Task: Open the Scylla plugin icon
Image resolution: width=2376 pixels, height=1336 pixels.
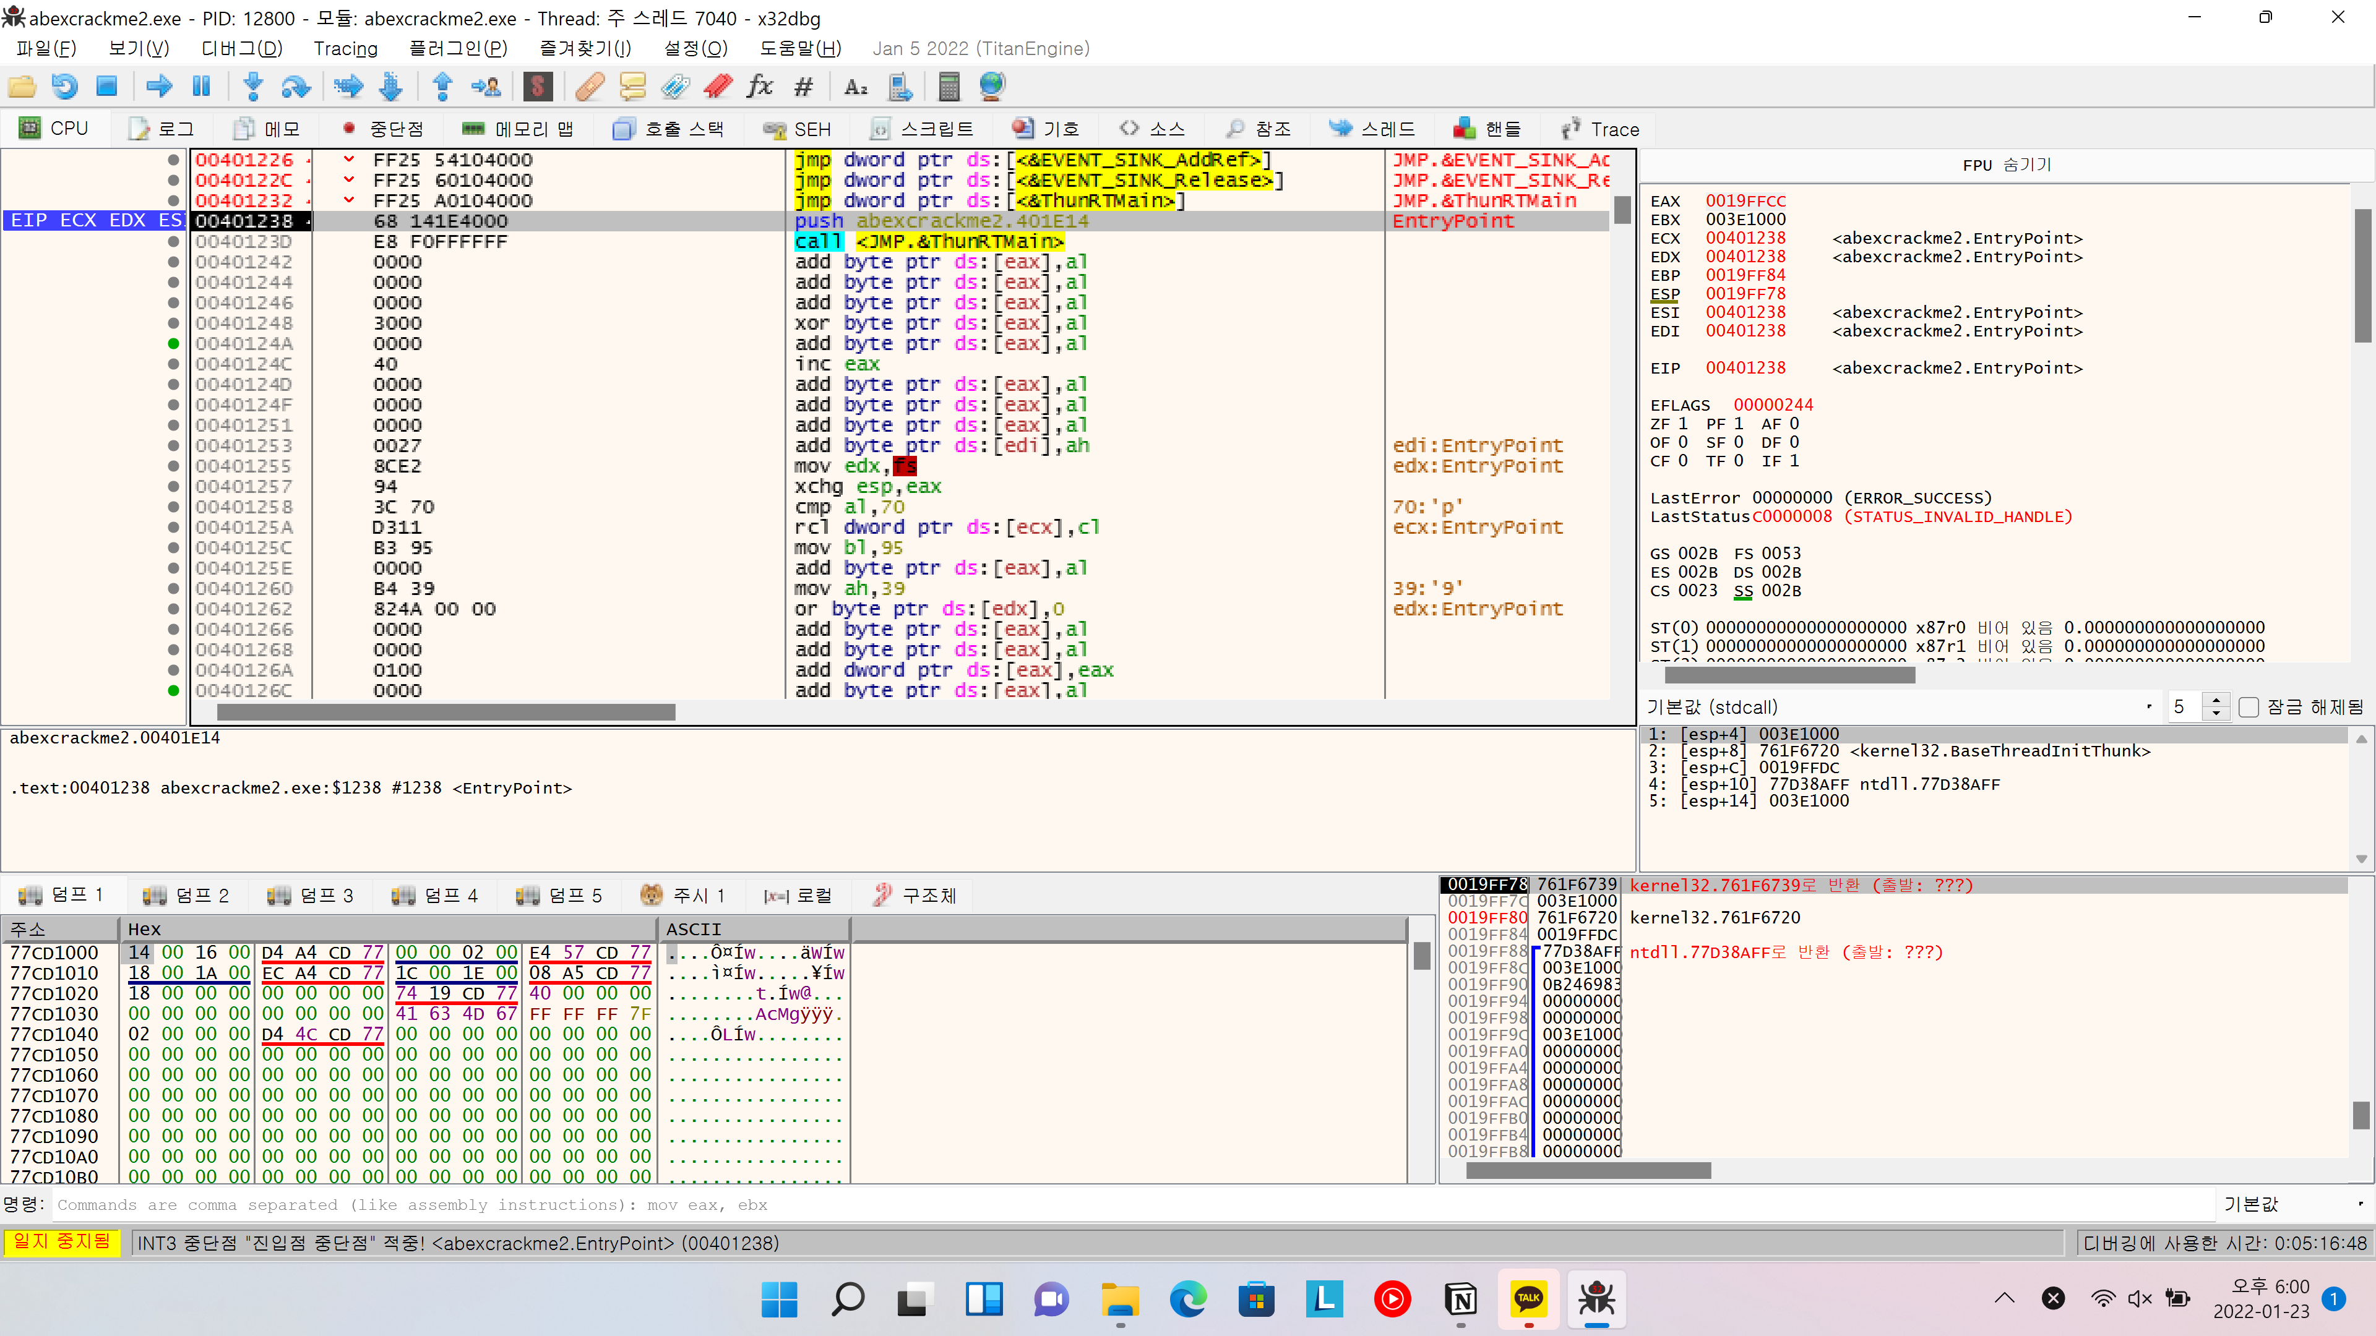Action: pyautogui.click(x=538, y=87)
